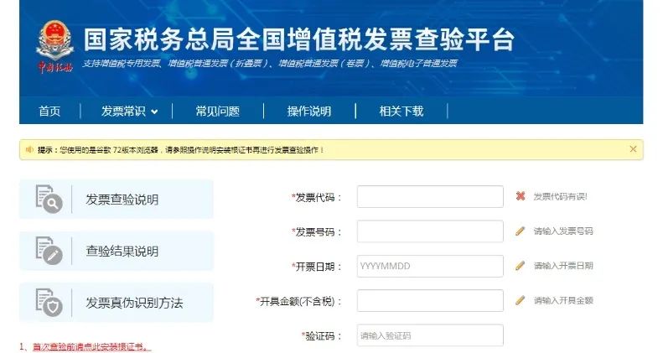663x353 pixels.
Task: Click the 请输入开票日期 hint text
Action: (x=563, y=266)
